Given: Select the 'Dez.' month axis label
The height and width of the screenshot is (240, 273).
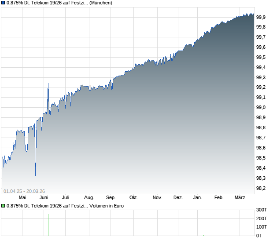Looking at the screenshot, I should point(178,198).
